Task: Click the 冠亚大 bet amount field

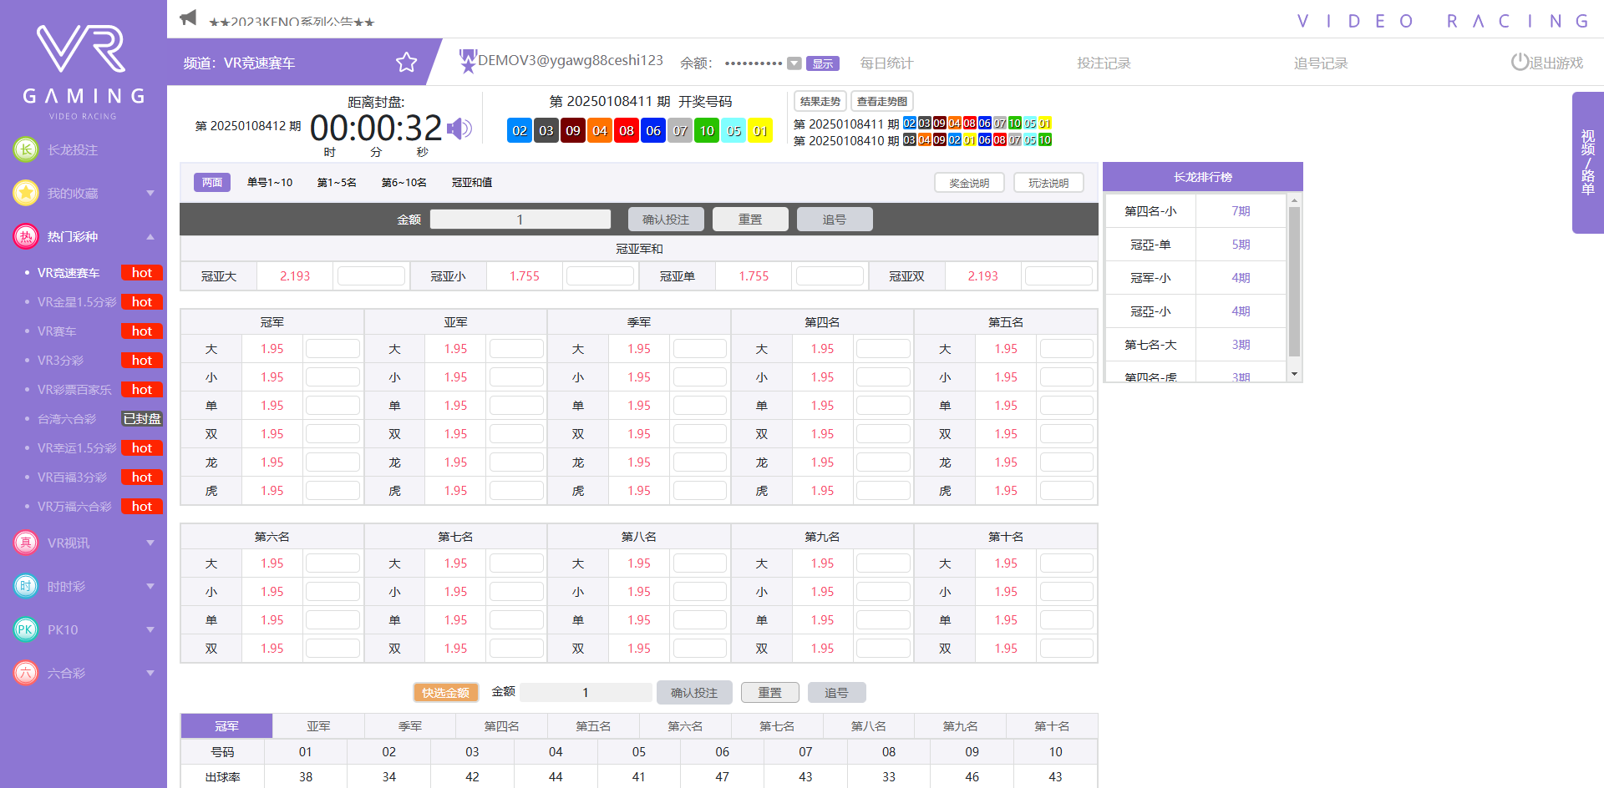Action: point(371,276)
